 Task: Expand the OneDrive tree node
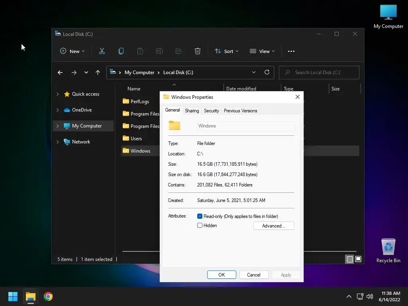click(x=58, y=110)
